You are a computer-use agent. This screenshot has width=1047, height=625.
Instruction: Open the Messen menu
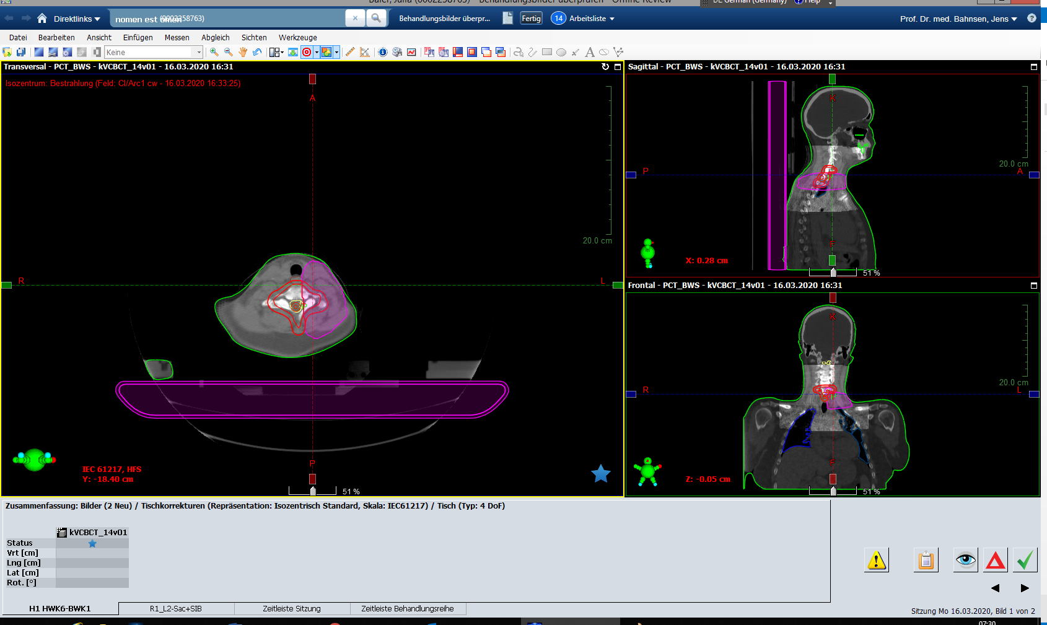pyautogui.click(x=177, y=38)
